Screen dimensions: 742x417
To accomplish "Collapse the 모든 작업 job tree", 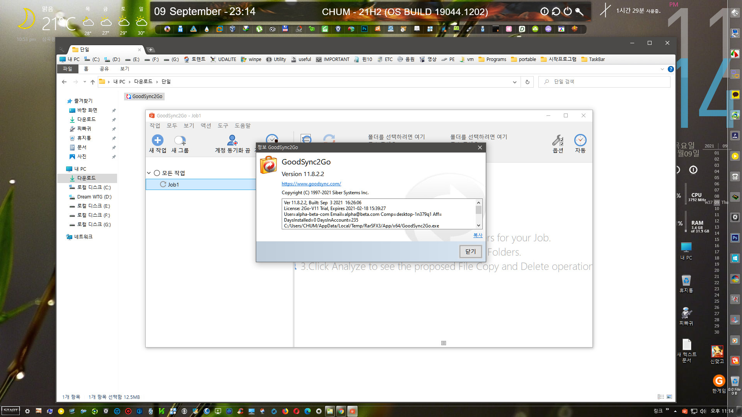I will click(x=149, y=173).
